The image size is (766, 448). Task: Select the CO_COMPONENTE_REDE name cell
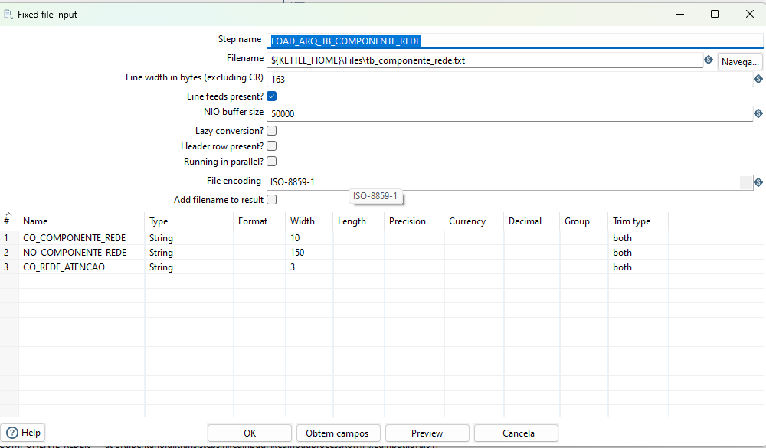pos(81,238)
